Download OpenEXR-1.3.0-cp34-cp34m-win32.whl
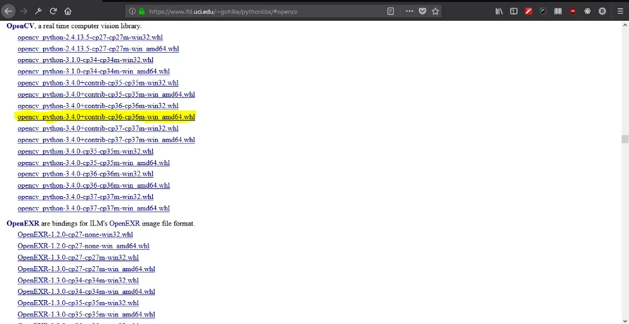This screenshot has height=324, width=629. tap(78, 280)
